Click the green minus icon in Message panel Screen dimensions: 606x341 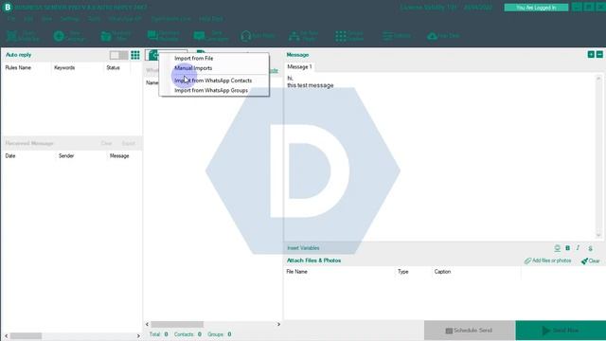tap(599, 55)
